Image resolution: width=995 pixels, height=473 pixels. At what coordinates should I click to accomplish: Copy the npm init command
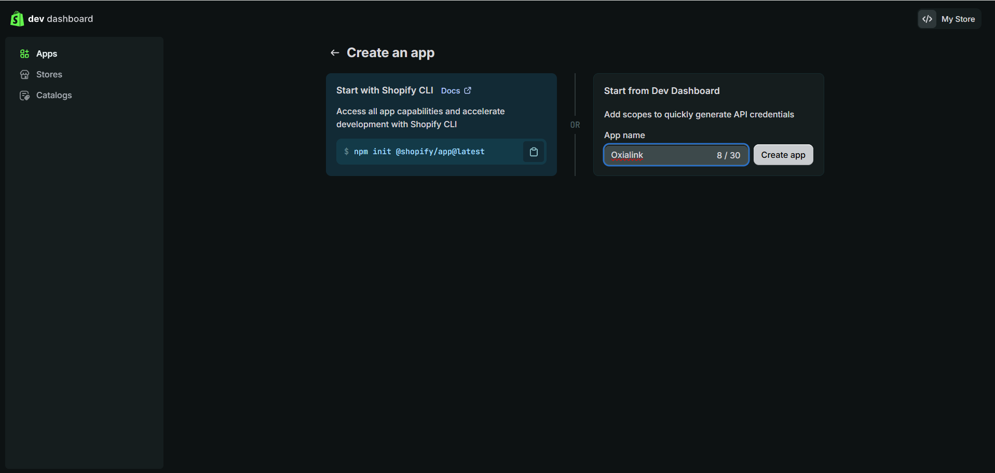[534, 152]
